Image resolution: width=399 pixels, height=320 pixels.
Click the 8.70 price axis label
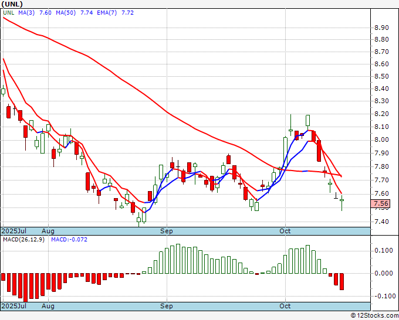click(x=381, y=52)
